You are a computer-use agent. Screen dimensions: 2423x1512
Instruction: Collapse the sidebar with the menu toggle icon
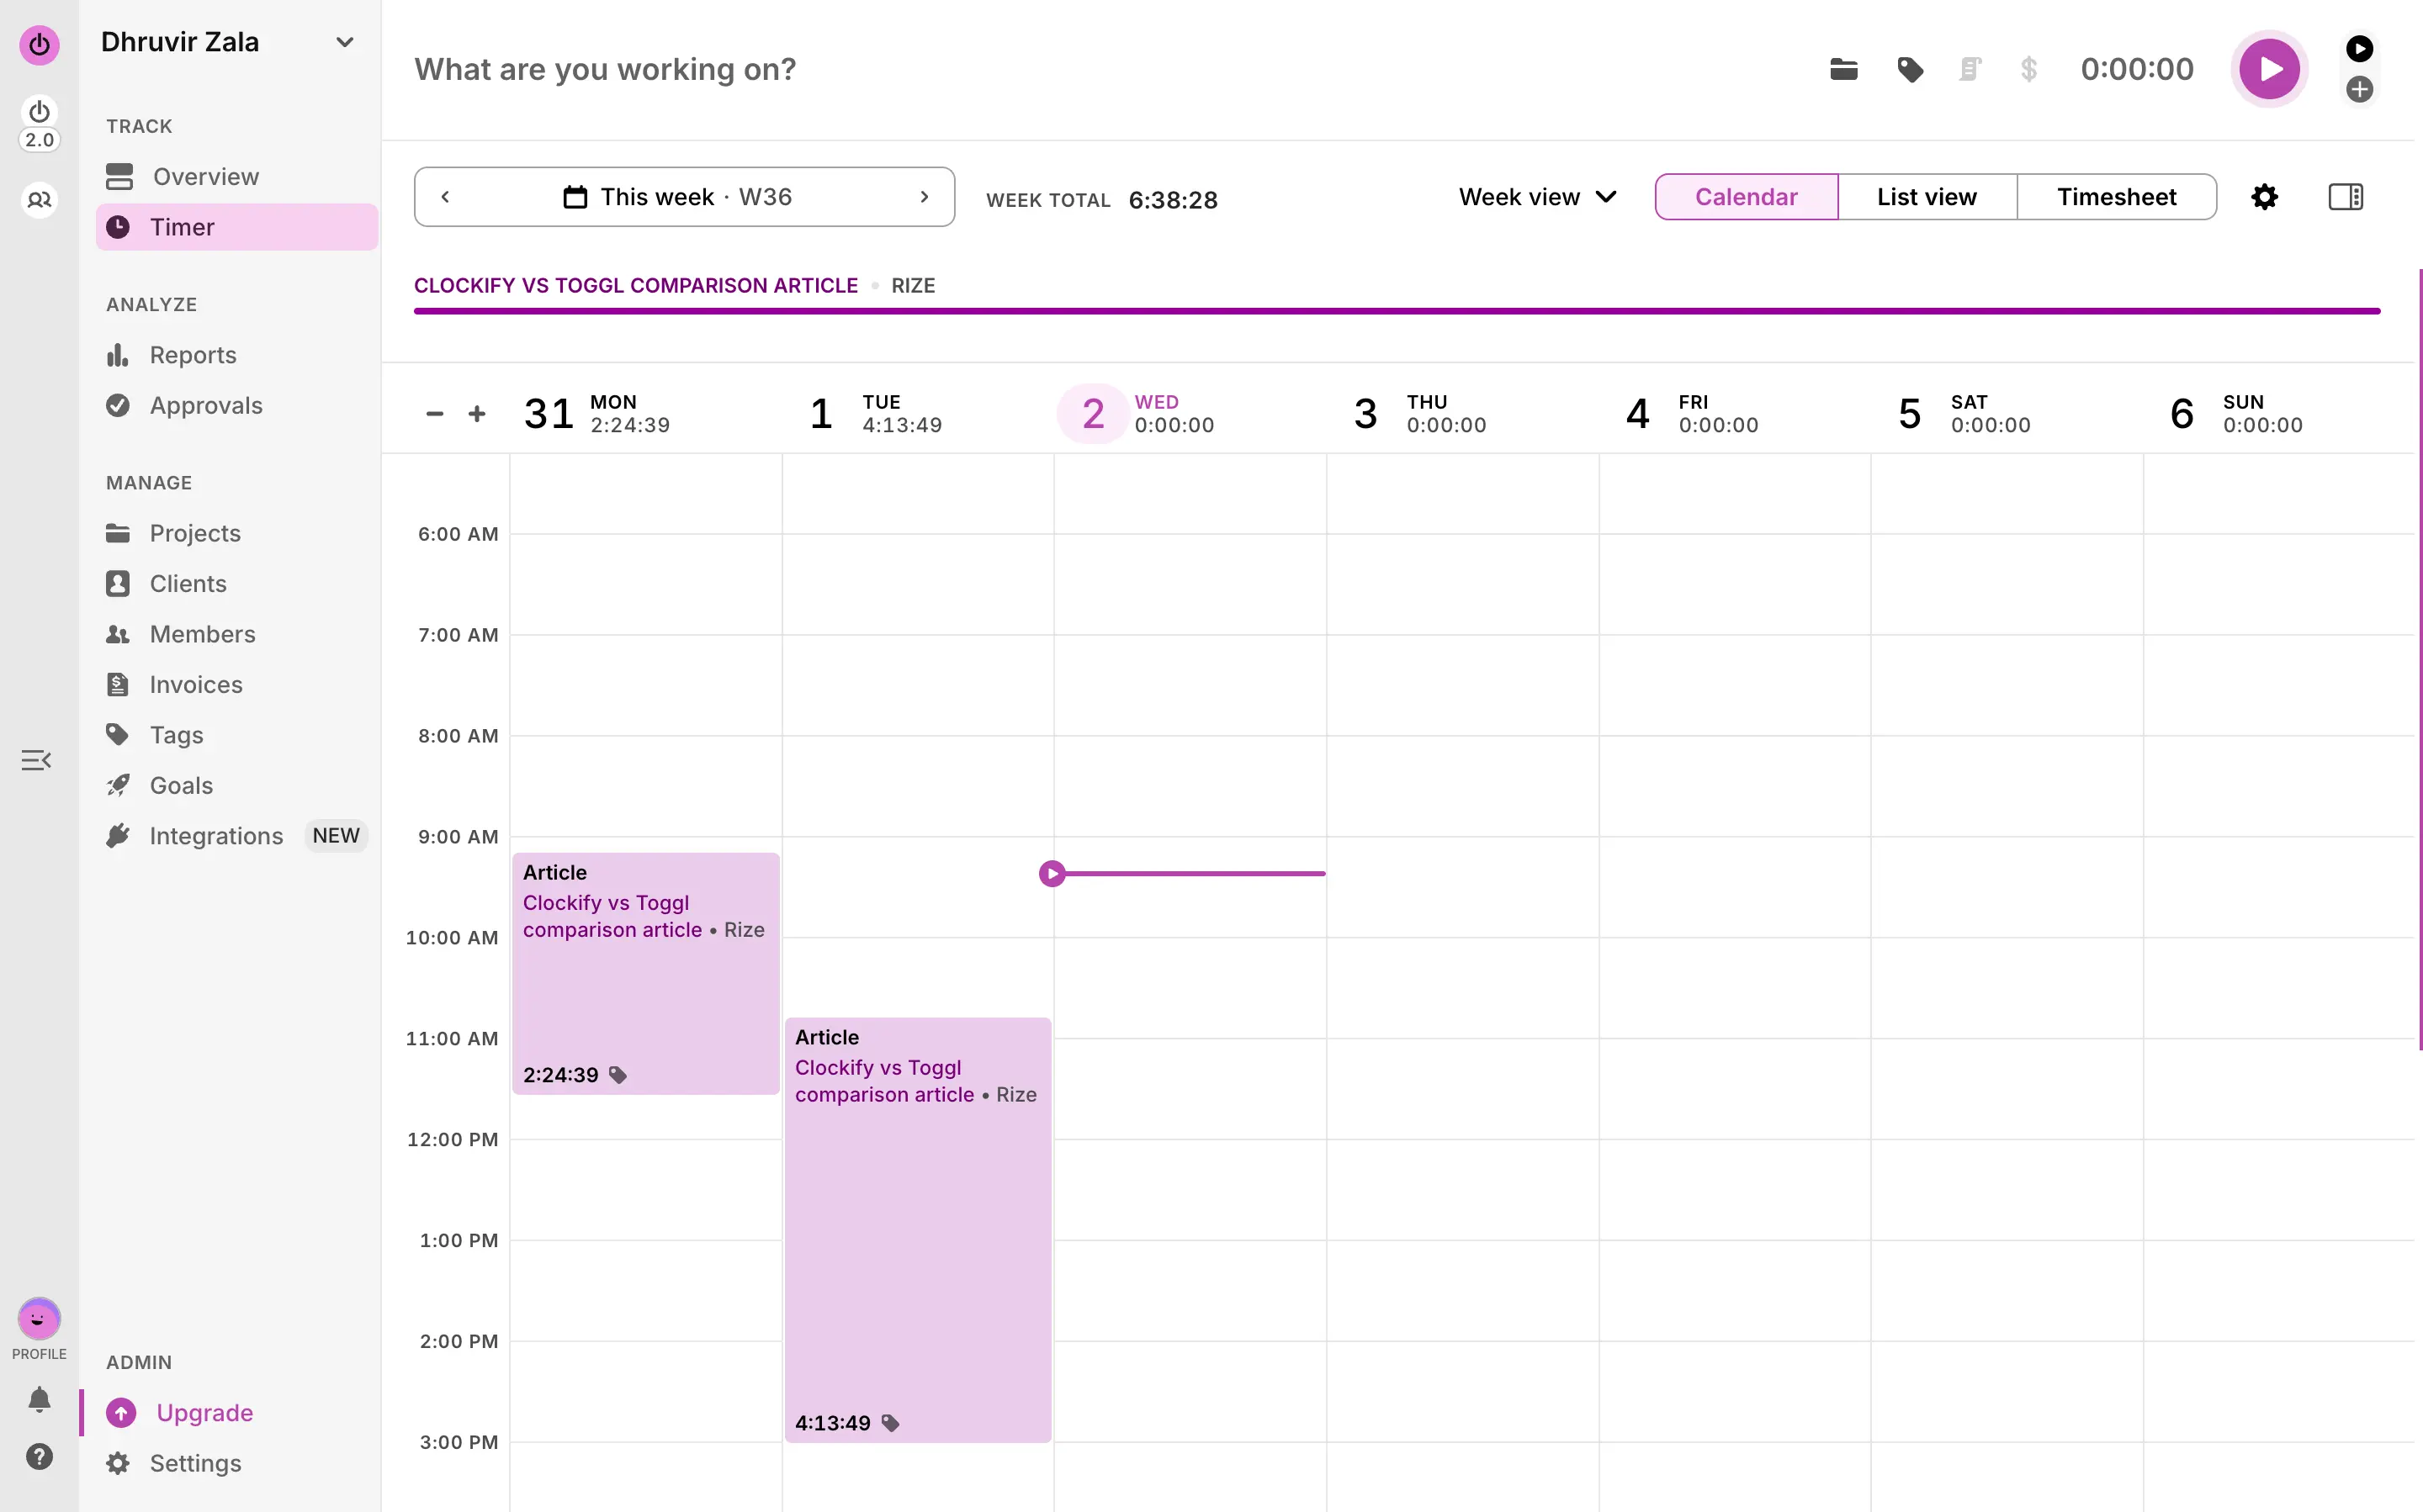(x=36, y=760)
